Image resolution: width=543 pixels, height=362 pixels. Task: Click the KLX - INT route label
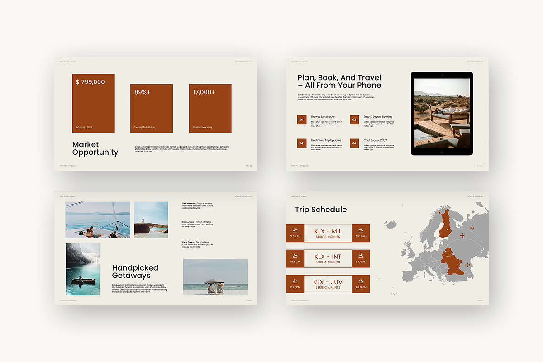[328, 257]
